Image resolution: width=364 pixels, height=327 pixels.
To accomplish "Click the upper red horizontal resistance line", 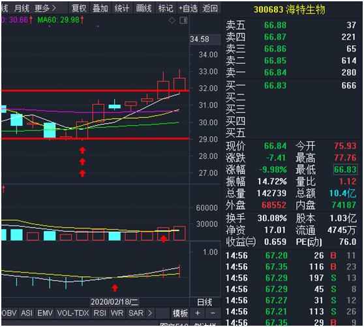I will (95, 91).
